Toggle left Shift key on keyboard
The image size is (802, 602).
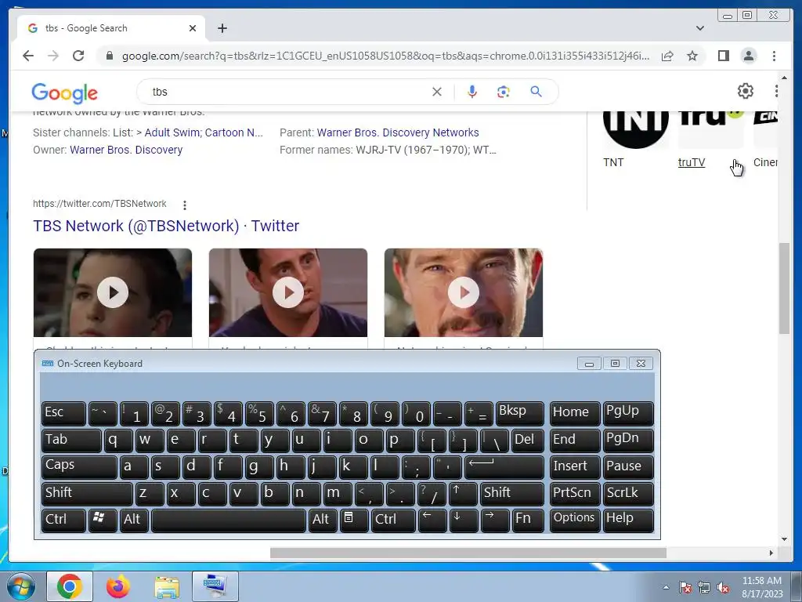click(x=87, y=494)
